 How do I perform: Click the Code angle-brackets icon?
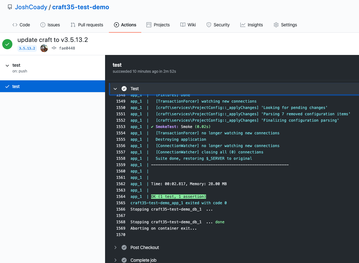pyautogui.click(x=15, y=25)
